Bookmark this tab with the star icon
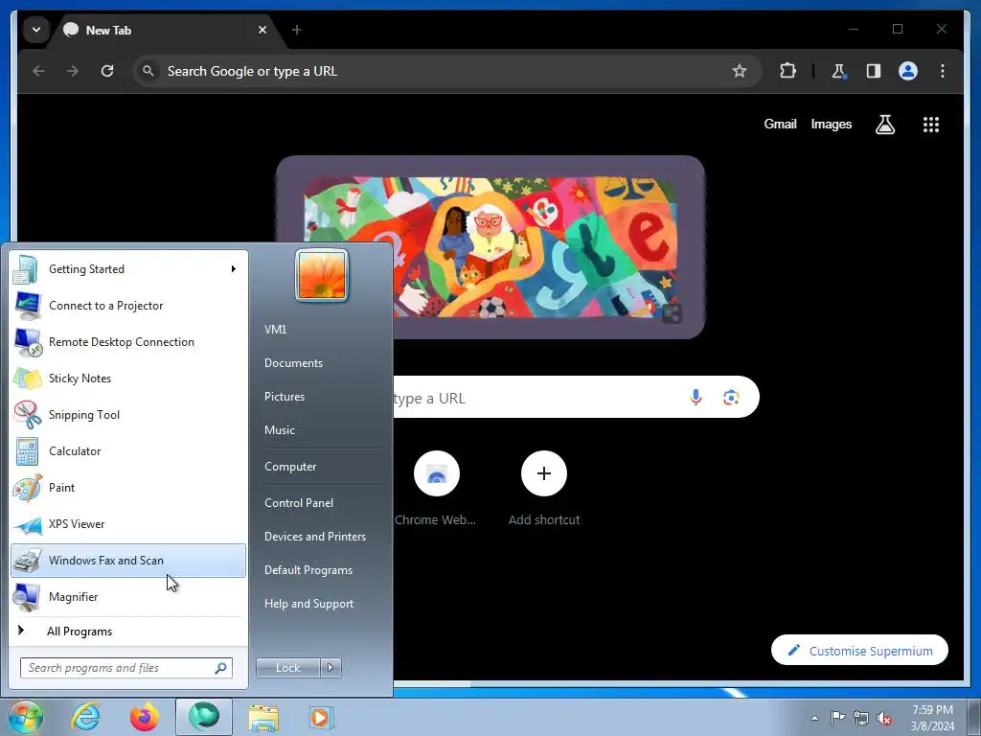This screenshot has height=736, width=981. coord(740,71)
